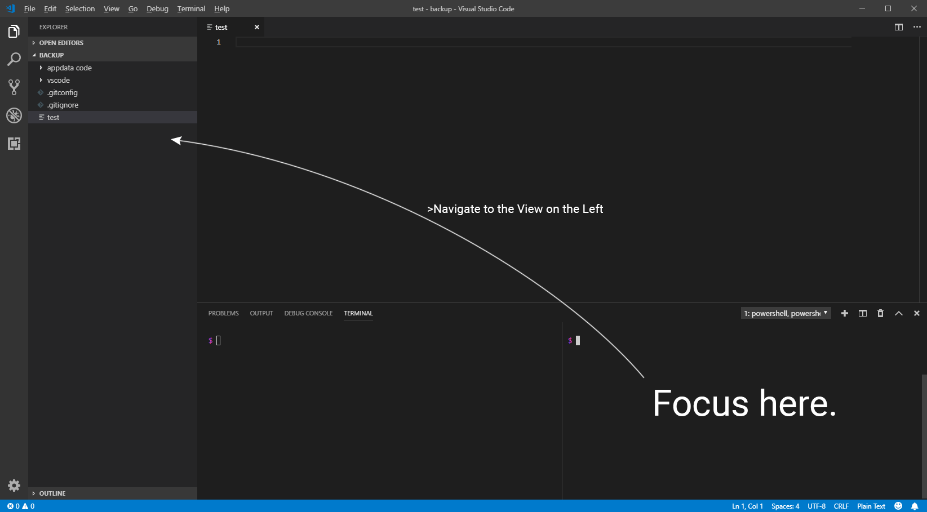
Task: Click the Explorer panel title
Action: [x=54, y=27]
